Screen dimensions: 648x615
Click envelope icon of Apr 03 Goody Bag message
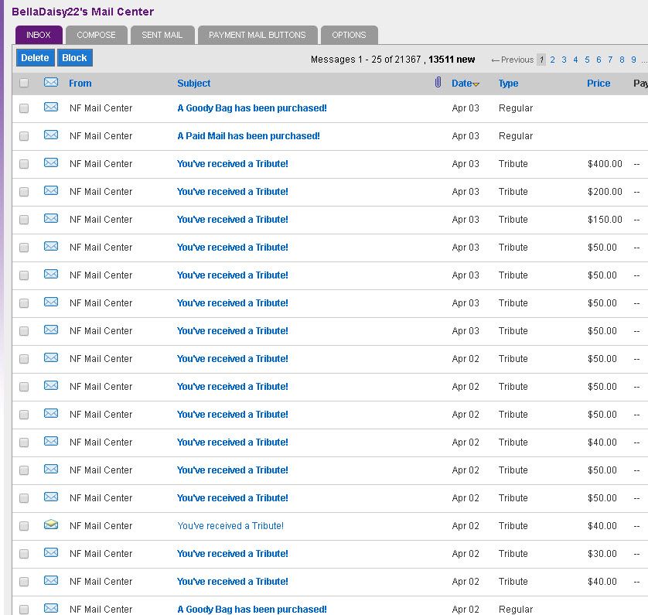[x=51, y=107]
